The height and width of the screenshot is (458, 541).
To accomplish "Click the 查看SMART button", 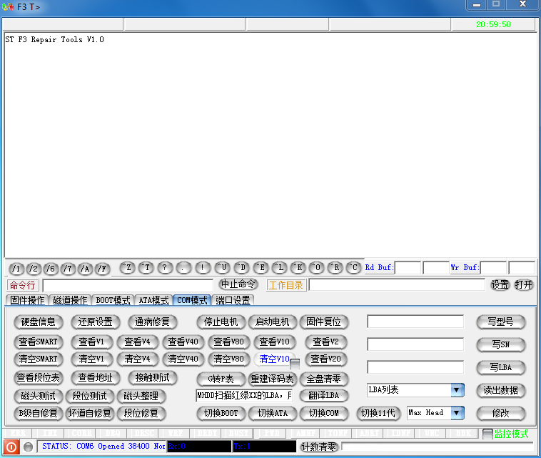I will [x=39, y=342].
